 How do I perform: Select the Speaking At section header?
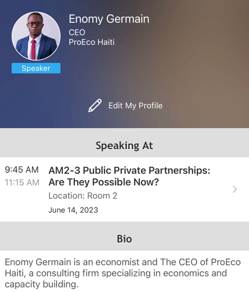(124, 145)
